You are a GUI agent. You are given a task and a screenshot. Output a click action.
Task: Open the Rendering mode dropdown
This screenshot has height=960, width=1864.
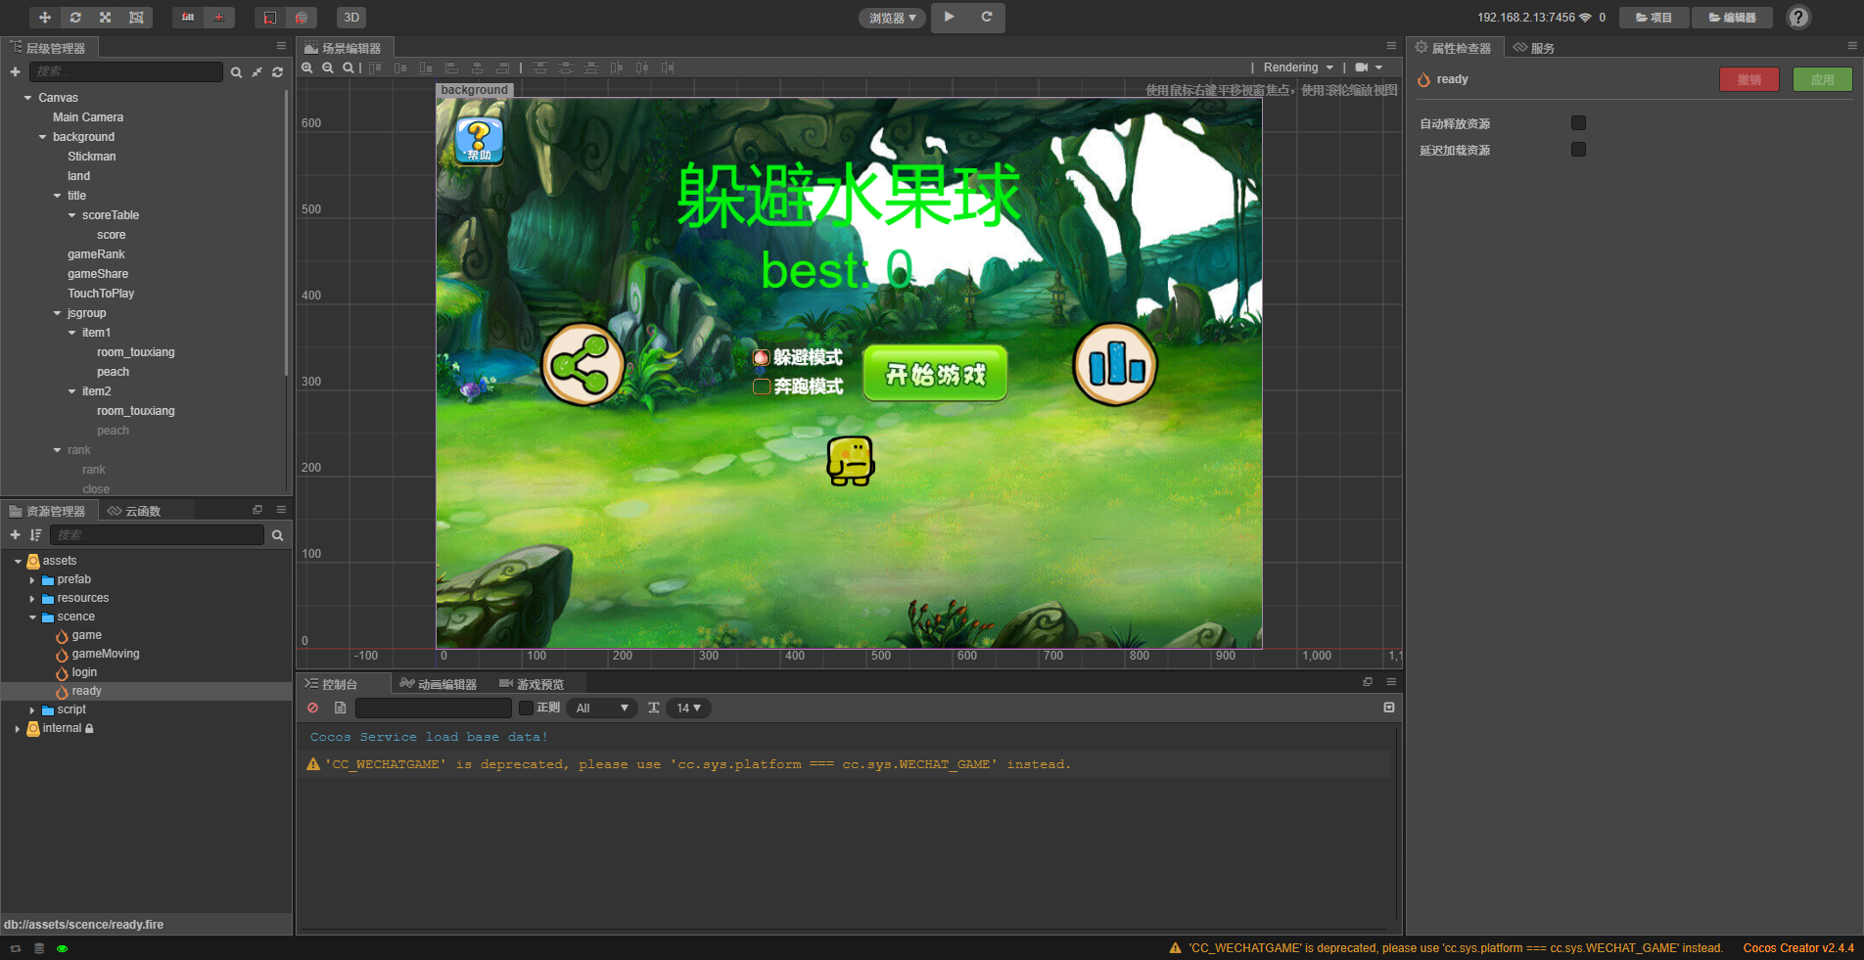tap(1297, 68)
